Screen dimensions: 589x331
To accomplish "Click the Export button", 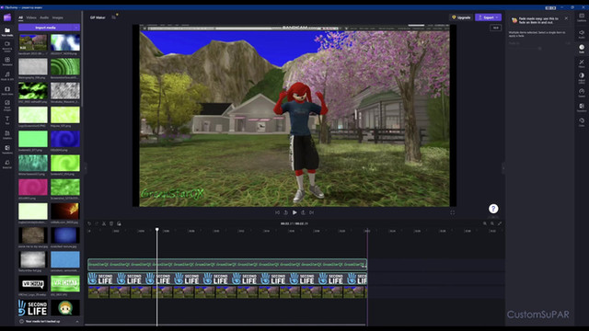I will pos(488,17).
